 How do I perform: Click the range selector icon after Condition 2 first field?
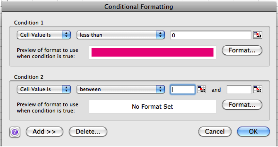click(x=201, y=89)
